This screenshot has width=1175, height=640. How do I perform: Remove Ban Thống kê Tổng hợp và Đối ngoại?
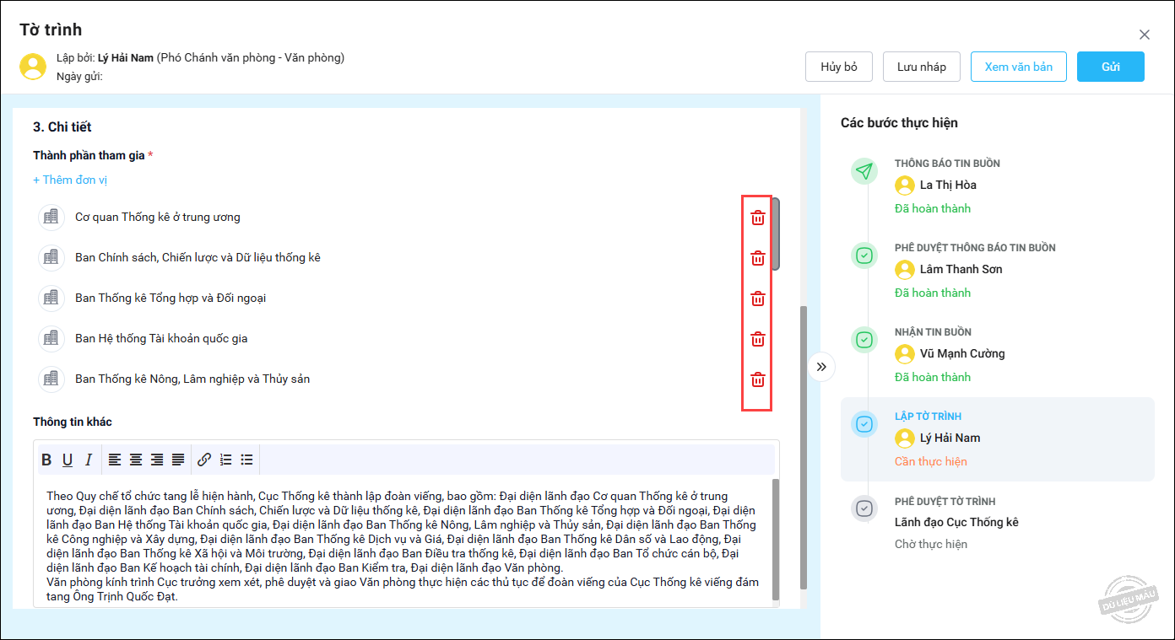[x=758, y=298]
